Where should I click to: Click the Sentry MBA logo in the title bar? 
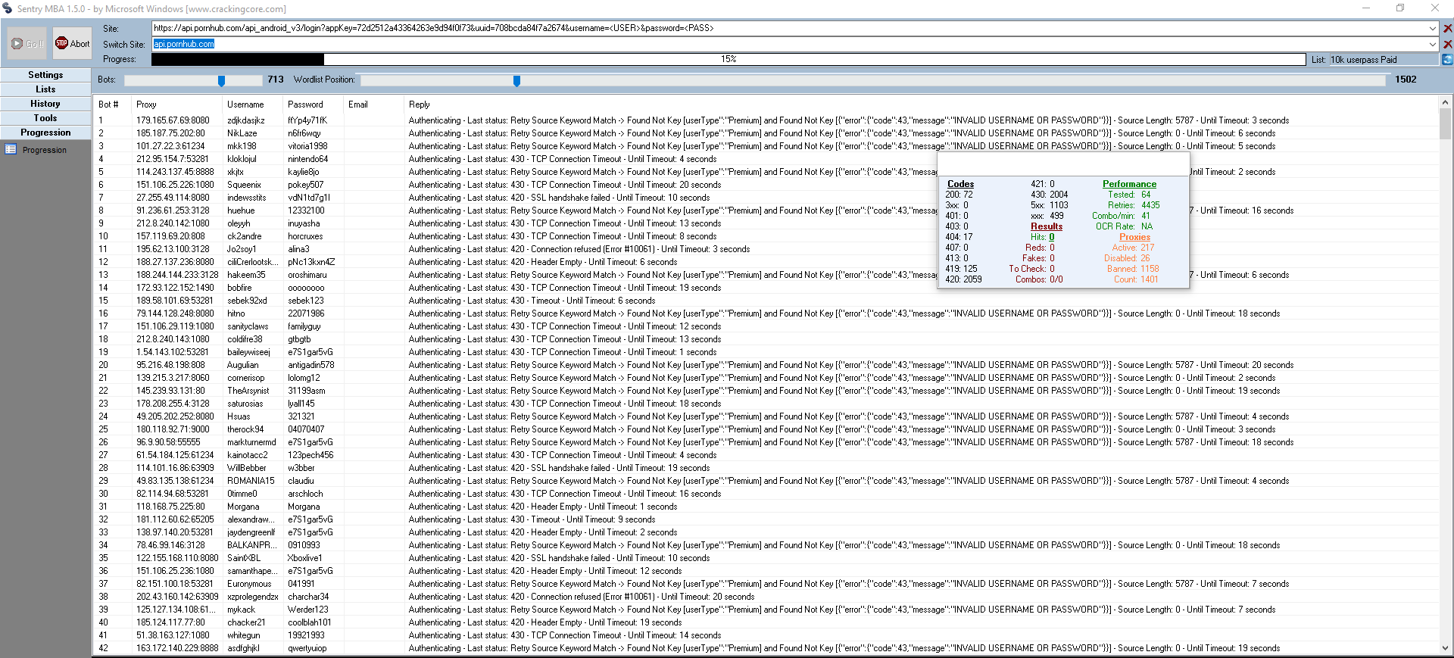[x=8, y=8]
